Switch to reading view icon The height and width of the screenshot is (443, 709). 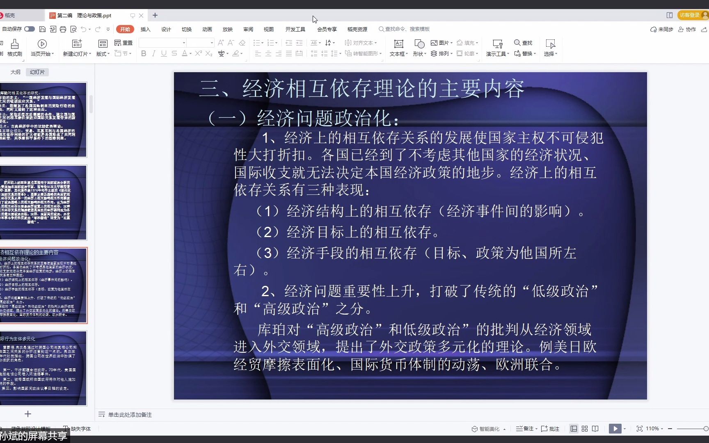tap(595, 429)
